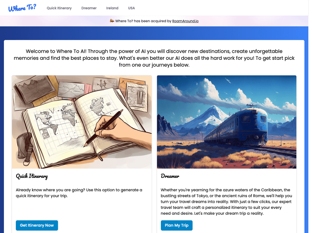Click the Where To? logo
The image size is (312, 233).
click(22, 8)
